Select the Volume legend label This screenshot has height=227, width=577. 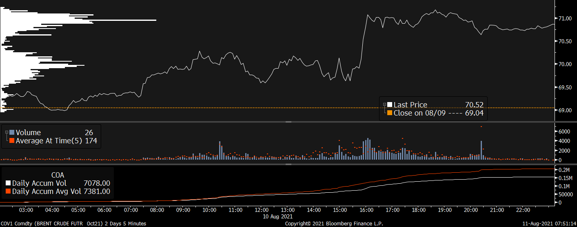click(x=28, y=132)
